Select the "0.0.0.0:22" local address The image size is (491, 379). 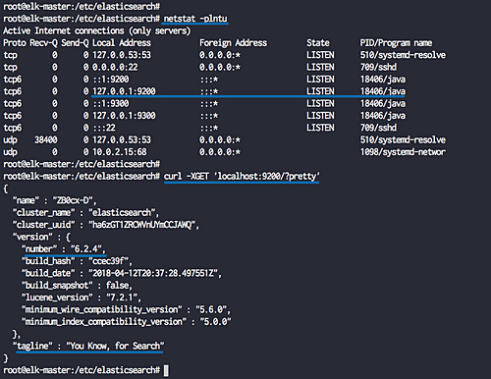pyautogui.click(x=115, y=67)
